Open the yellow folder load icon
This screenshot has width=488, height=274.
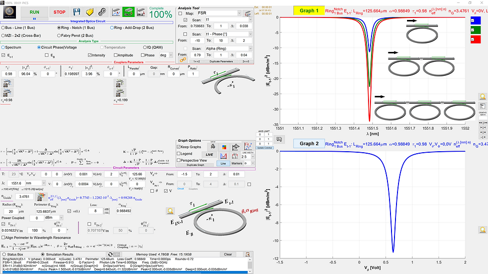tap(89, 12)
